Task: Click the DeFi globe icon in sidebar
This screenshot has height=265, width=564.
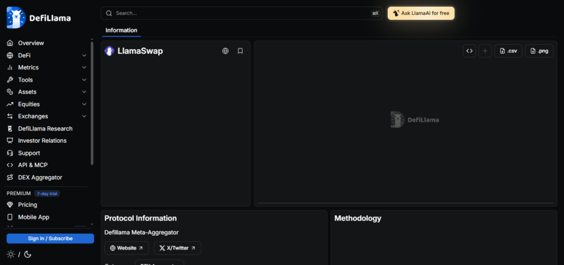Action: 10,56
